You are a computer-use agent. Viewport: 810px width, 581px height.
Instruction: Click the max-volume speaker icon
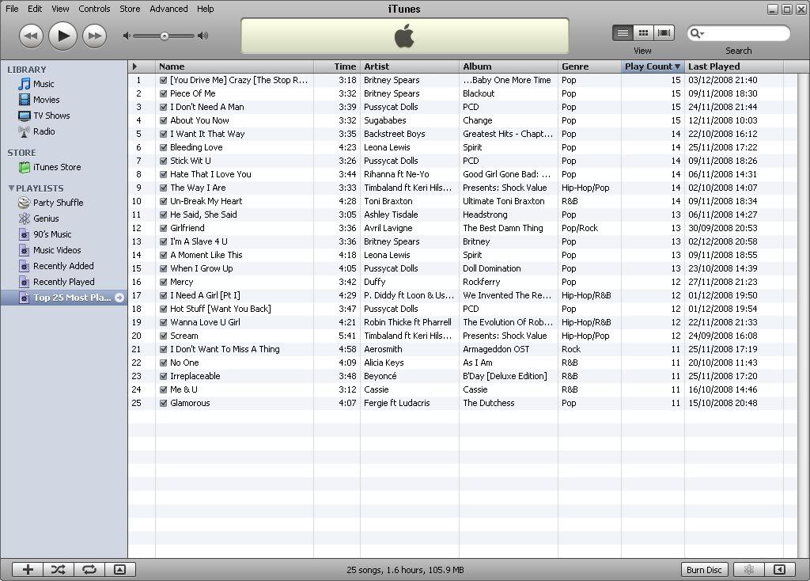(203, 36)
